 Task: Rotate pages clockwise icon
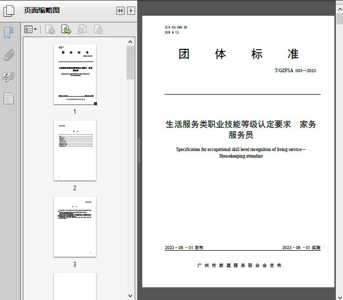[98, 30]
